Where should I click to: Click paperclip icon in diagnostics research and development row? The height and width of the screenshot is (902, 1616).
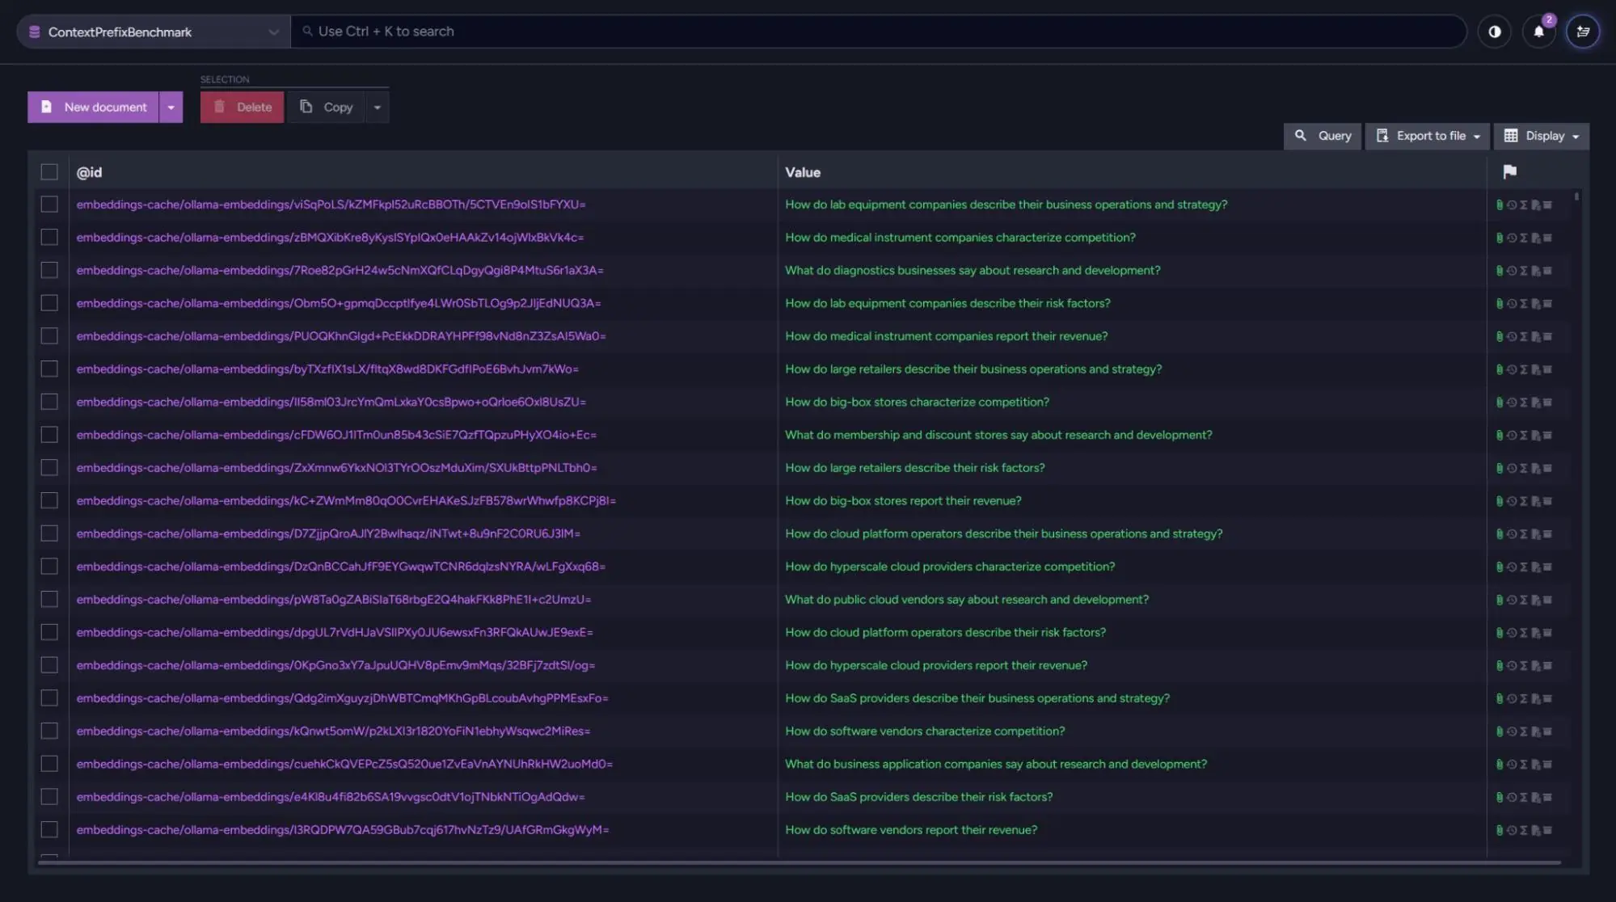pyautogui.click(x=1500, y=271)
